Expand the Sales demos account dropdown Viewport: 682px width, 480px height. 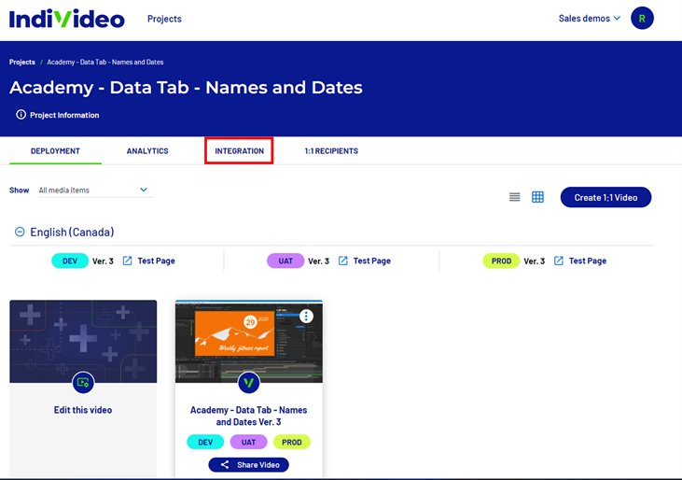(x=590, y=19)
